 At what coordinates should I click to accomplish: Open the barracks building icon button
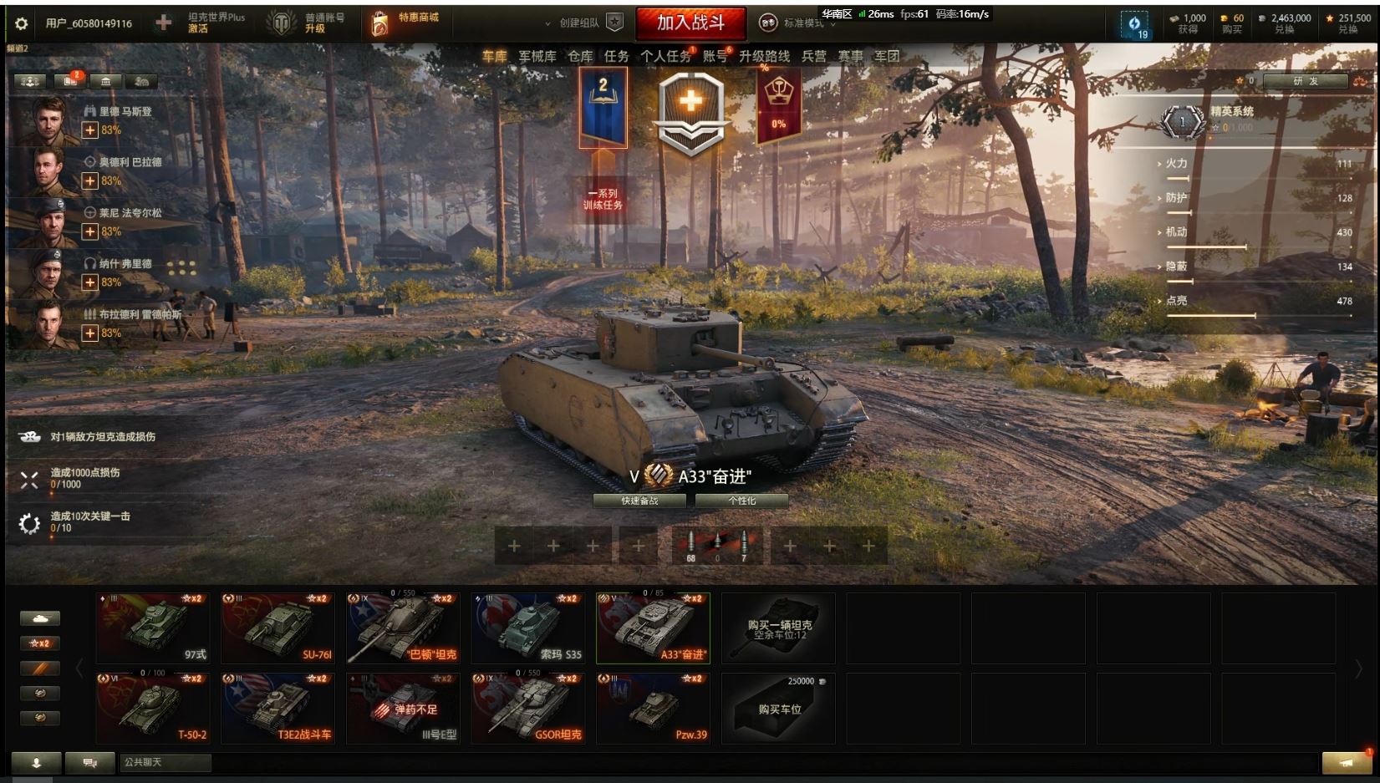pyautogui.click(x=105, y=81)
